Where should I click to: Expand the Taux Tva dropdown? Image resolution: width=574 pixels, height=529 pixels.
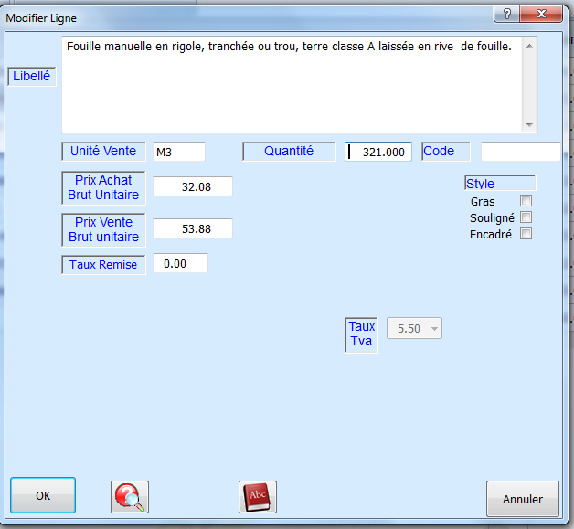point(434,328)
